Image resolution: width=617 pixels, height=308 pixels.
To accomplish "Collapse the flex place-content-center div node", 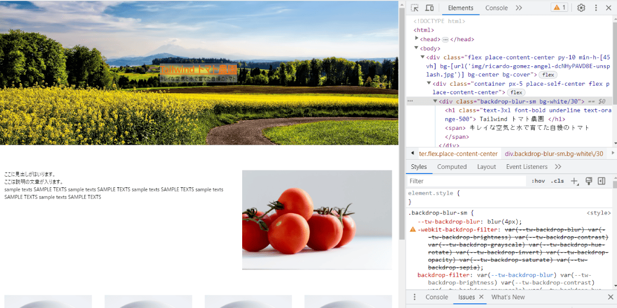I will pos(423,57).
